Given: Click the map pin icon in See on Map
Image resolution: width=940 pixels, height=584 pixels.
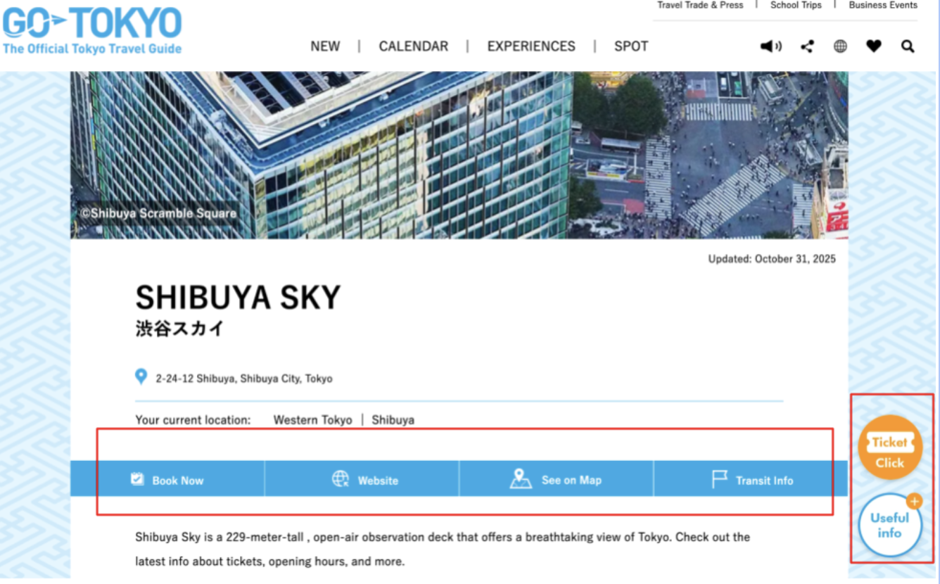Looking at the screenshot, I should 521,479.
